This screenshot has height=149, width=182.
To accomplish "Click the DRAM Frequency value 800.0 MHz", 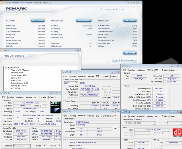I will (x=159, y=88).
